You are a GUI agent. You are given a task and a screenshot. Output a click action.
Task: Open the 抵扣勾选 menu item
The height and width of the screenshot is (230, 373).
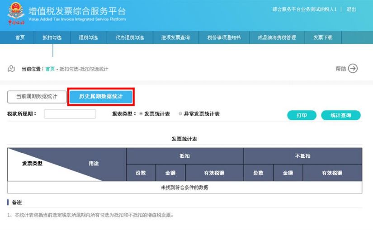(52, 38)
